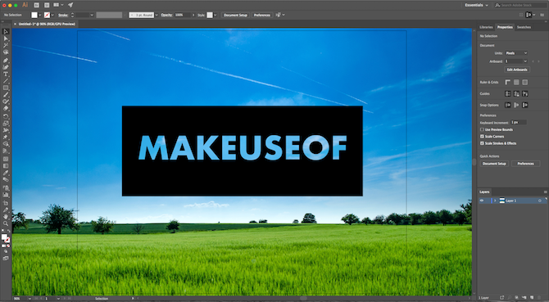Select the Column Graph tool
Viewport: 549px width, 302px height.
pyautogui.click(x=6, y=195)
